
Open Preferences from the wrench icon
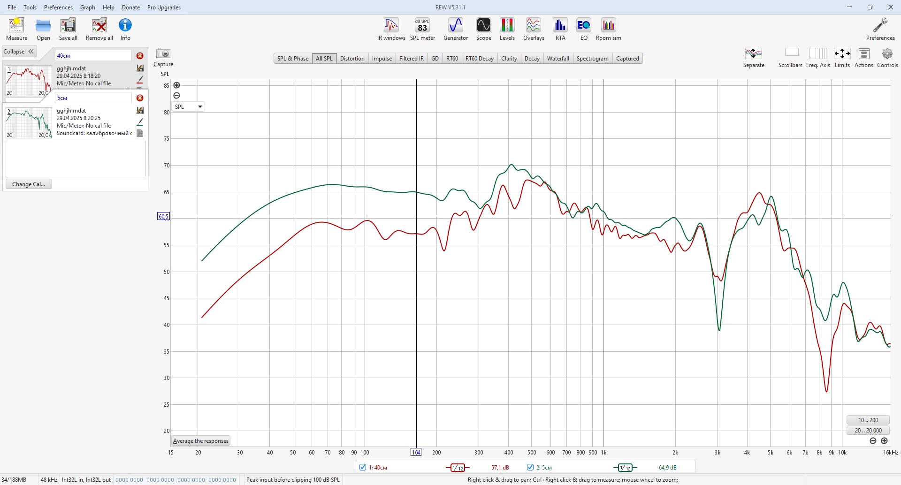point(880,29)
